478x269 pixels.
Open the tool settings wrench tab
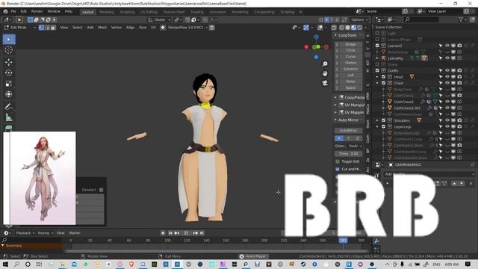[376, 241]
